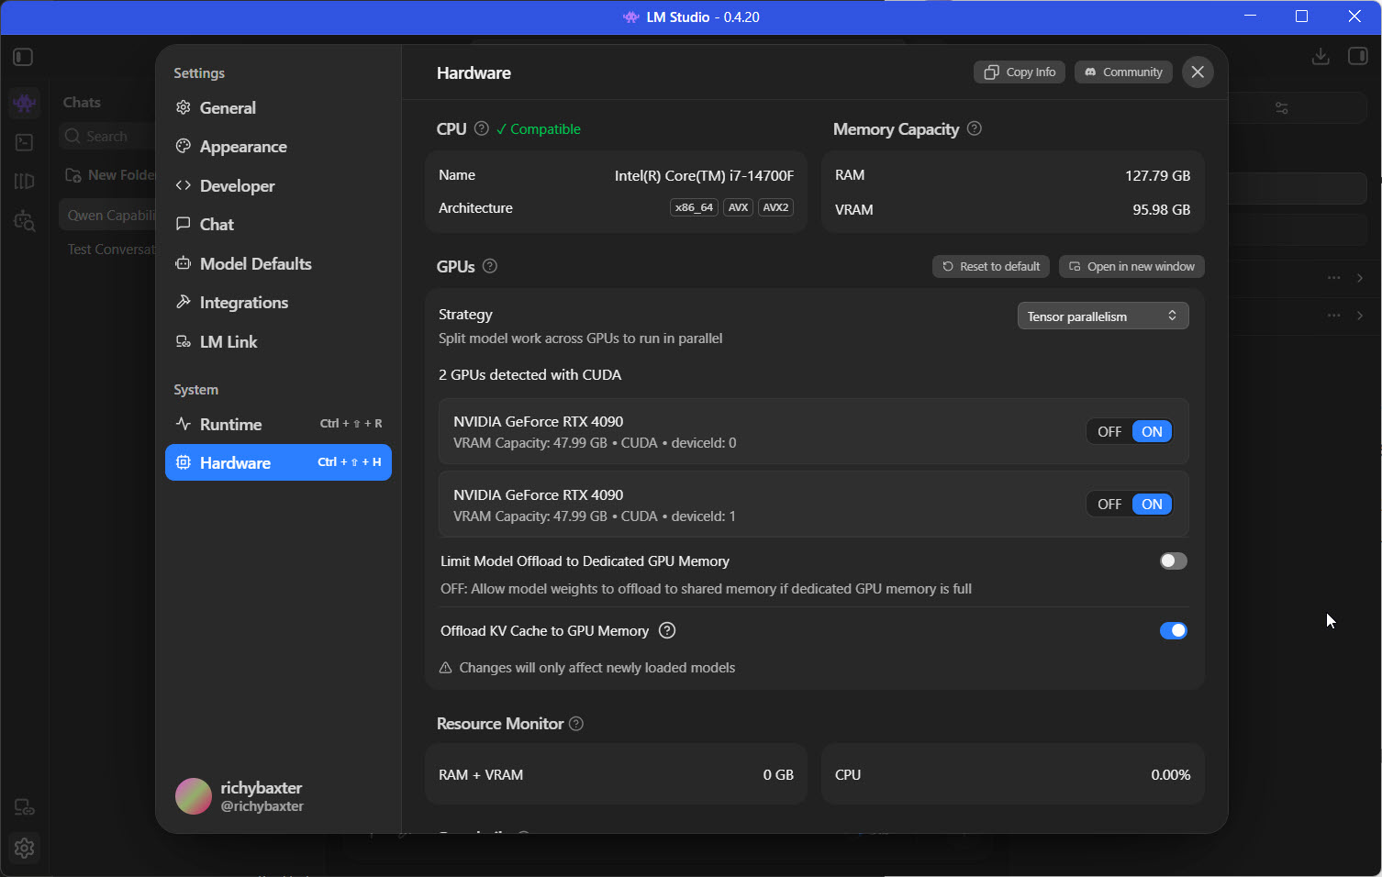The width and height of the screenshot is (1382, 877).
Task: Open the Developer terminal sidebar icon
Action: pyautogui.click(x=25, y=142)
